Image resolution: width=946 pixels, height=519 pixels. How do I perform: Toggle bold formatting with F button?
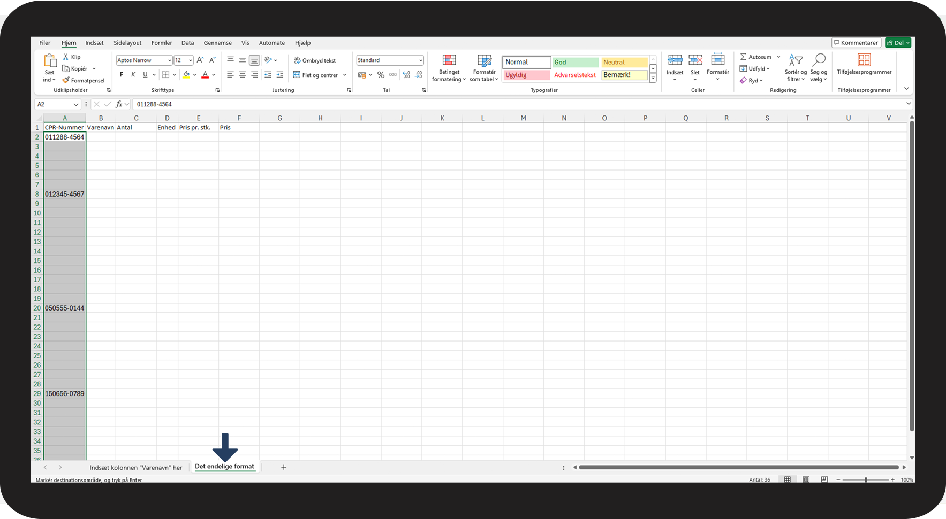[122, 75]
